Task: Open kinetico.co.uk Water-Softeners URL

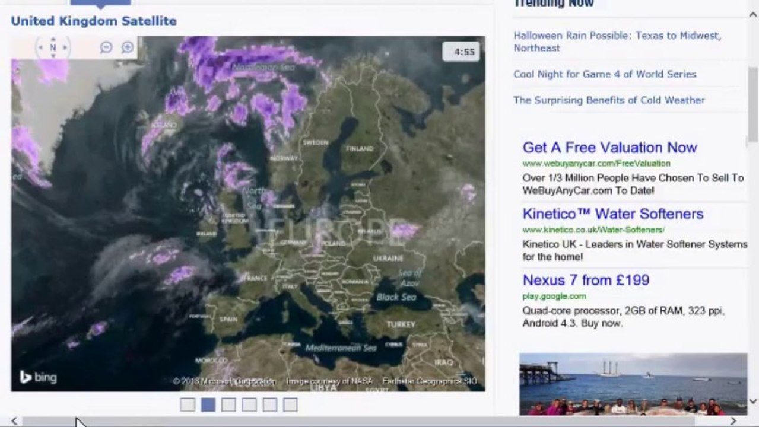Action: [593, 230]
